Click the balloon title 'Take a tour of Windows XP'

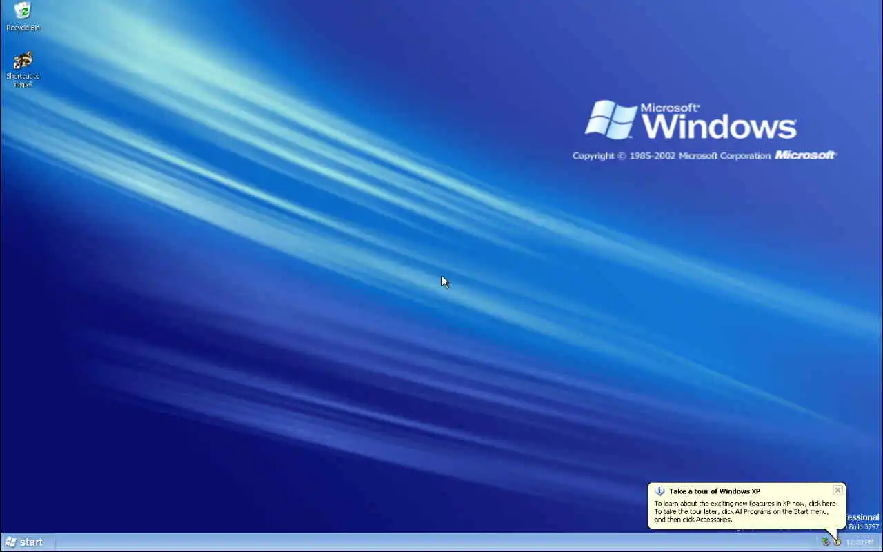714,491
